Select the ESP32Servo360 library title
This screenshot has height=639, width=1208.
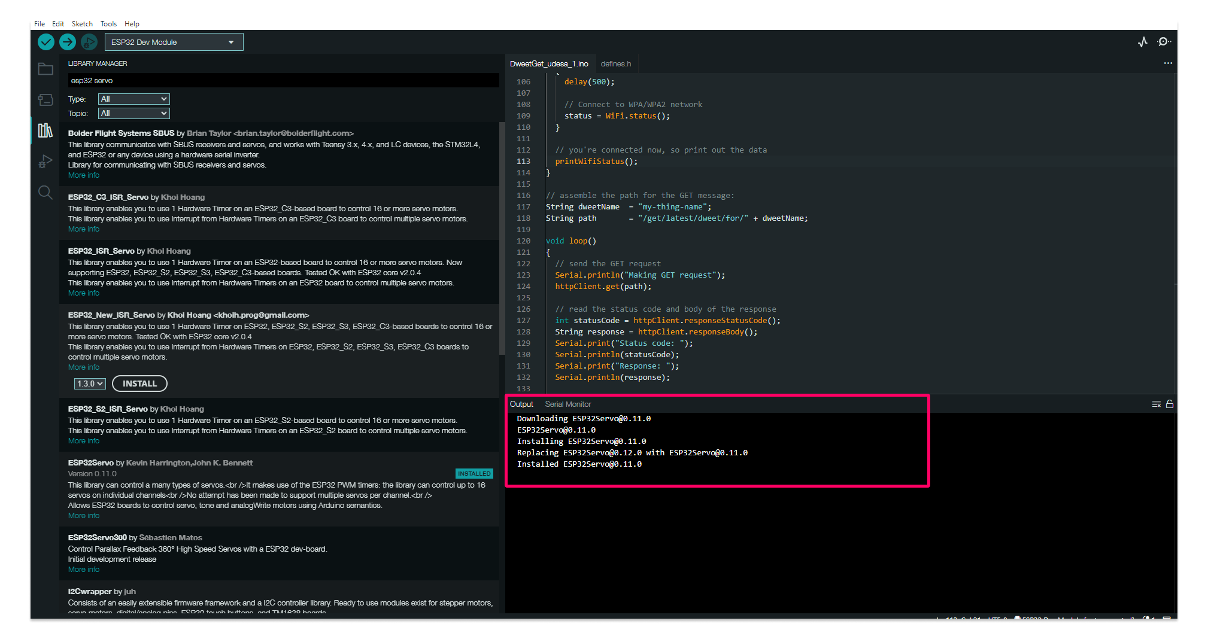(x=98, y=538)
